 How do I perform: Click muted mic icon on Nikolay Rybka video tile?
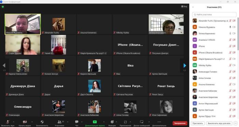tap(115, 33)
